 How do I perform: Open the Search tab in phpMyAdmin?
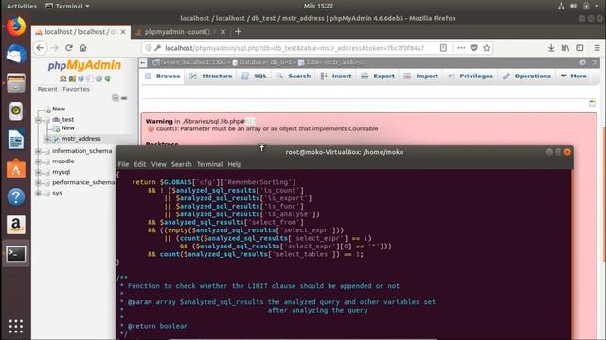(294, 76)
